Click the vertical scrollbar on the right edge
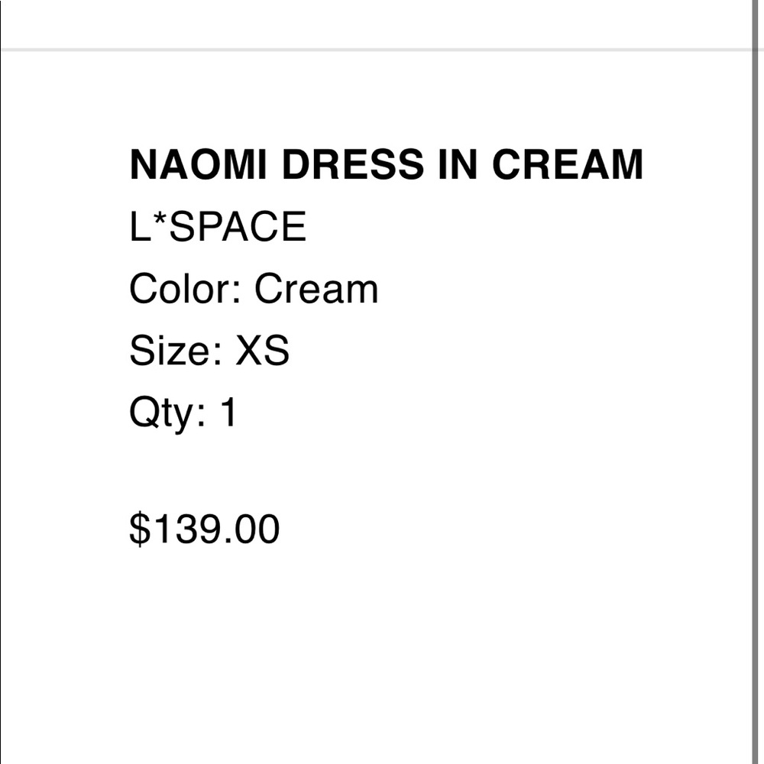The image size is (764, 764). tap(758, 382)
